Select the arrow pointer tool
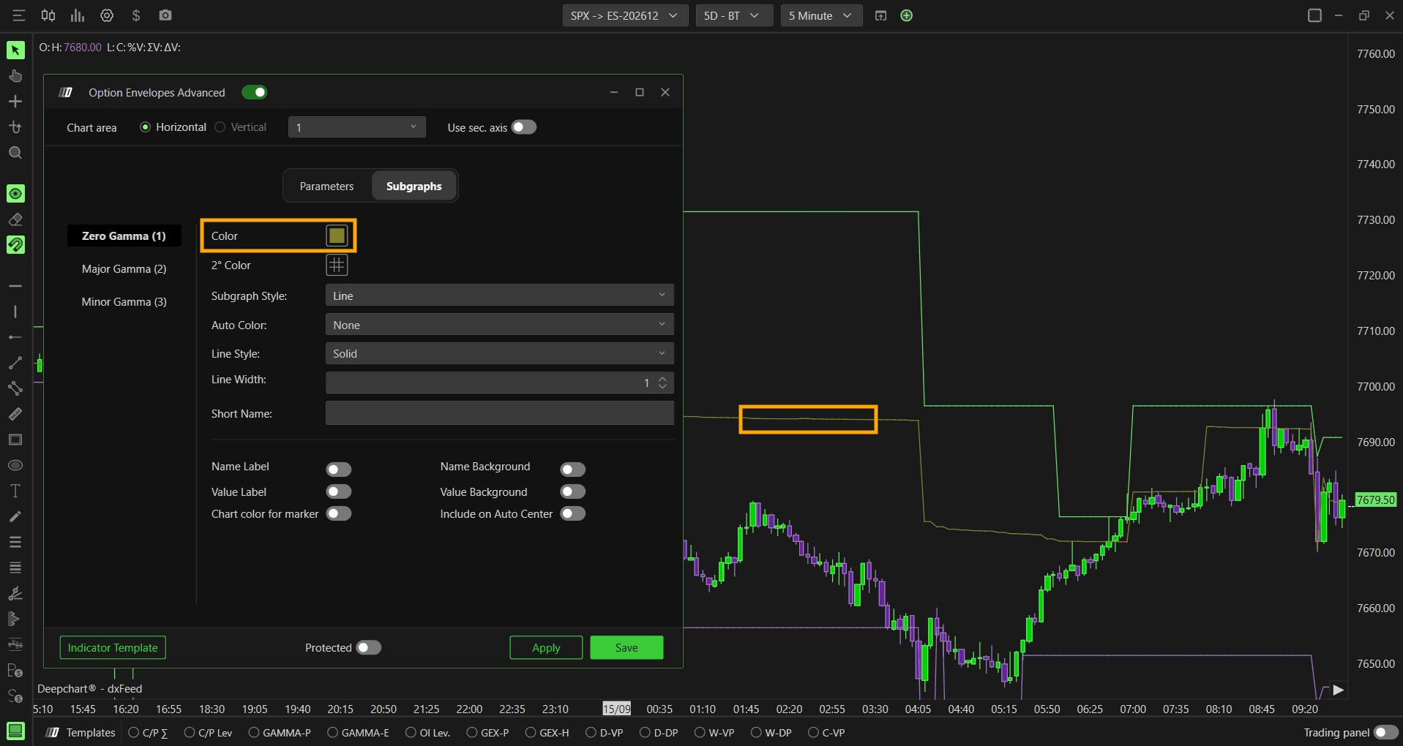 click(15, 50)
